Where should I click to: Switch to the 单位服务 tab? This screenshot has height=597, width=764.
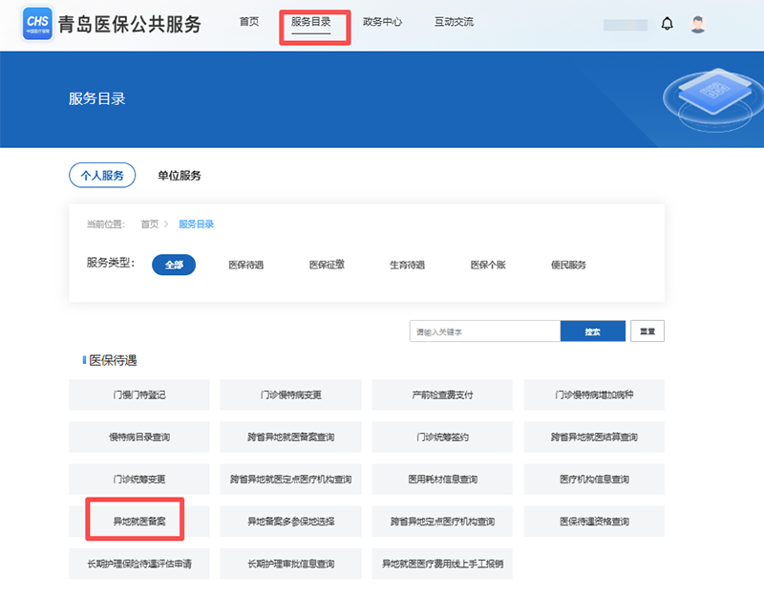180,176
